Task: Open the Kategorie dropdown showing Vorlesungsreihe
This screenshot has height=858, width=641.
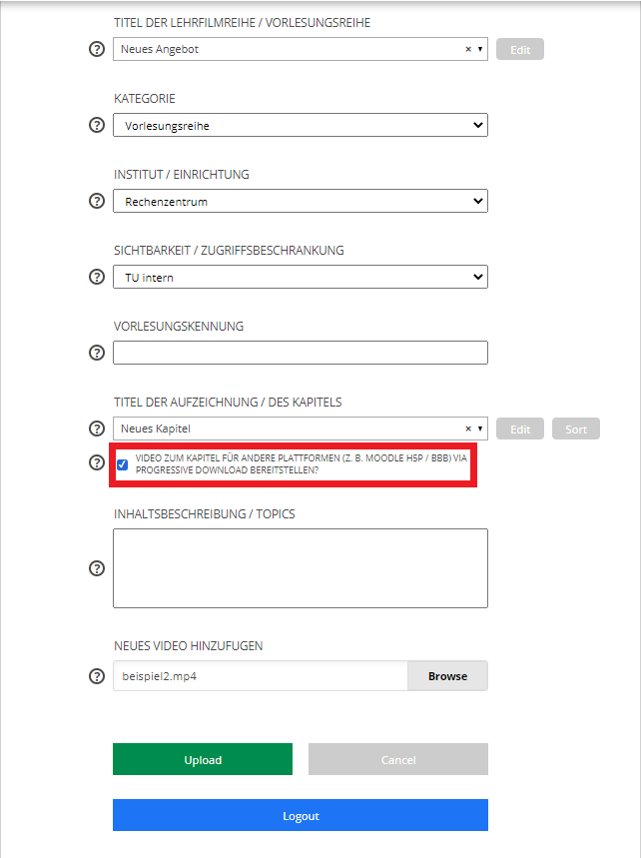Action: click(300, 126)
